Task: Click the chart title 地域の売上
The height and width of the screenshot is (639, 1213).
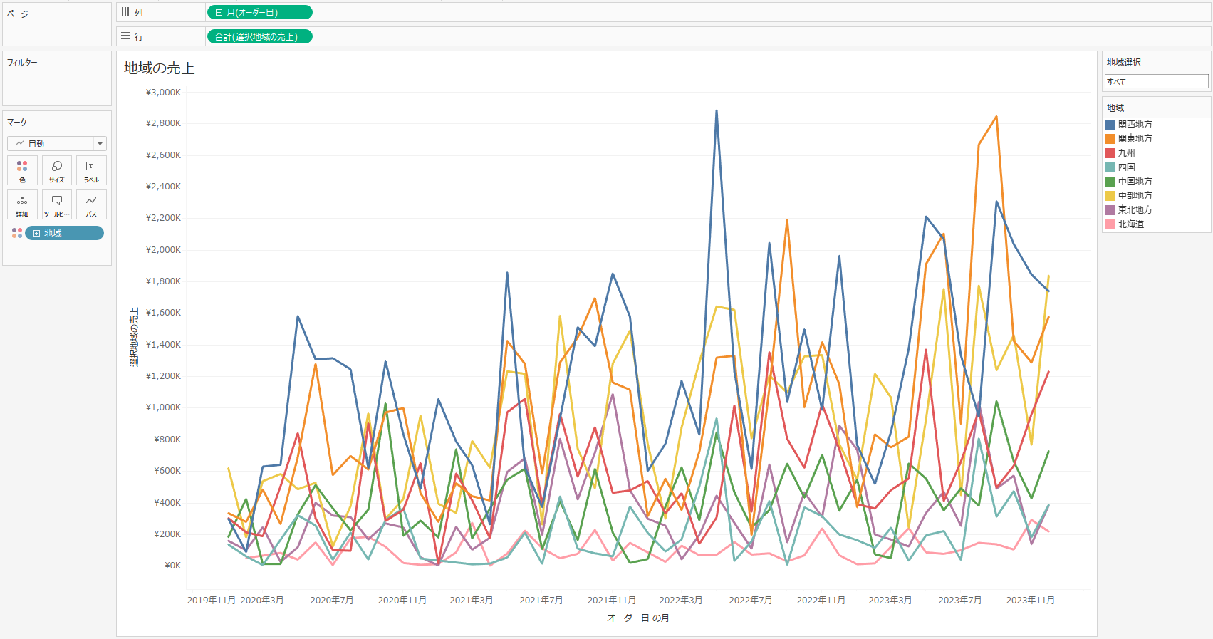Action: click(x=159, y=68)
